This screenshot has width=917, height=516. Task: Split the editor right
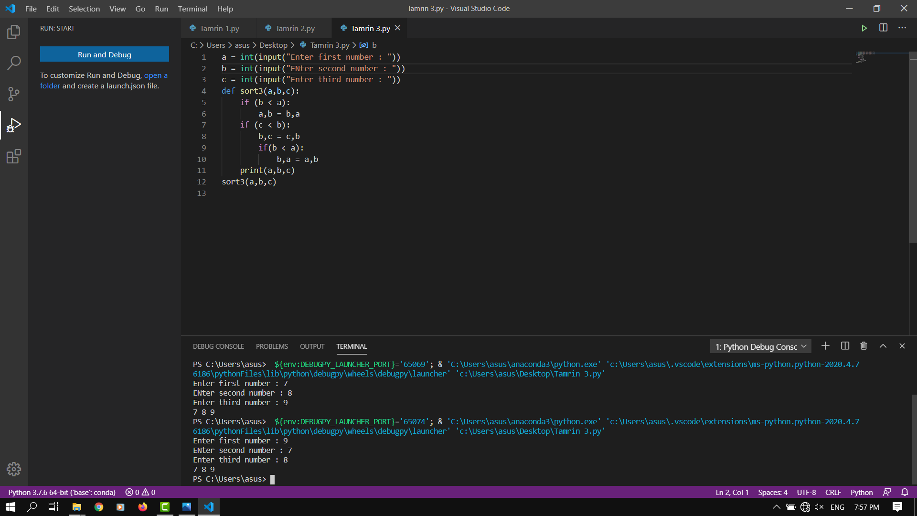883,28
